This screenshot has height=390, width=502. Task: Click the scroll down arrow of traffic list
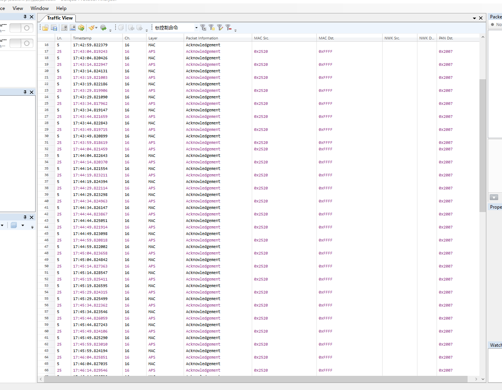(482, 379)
